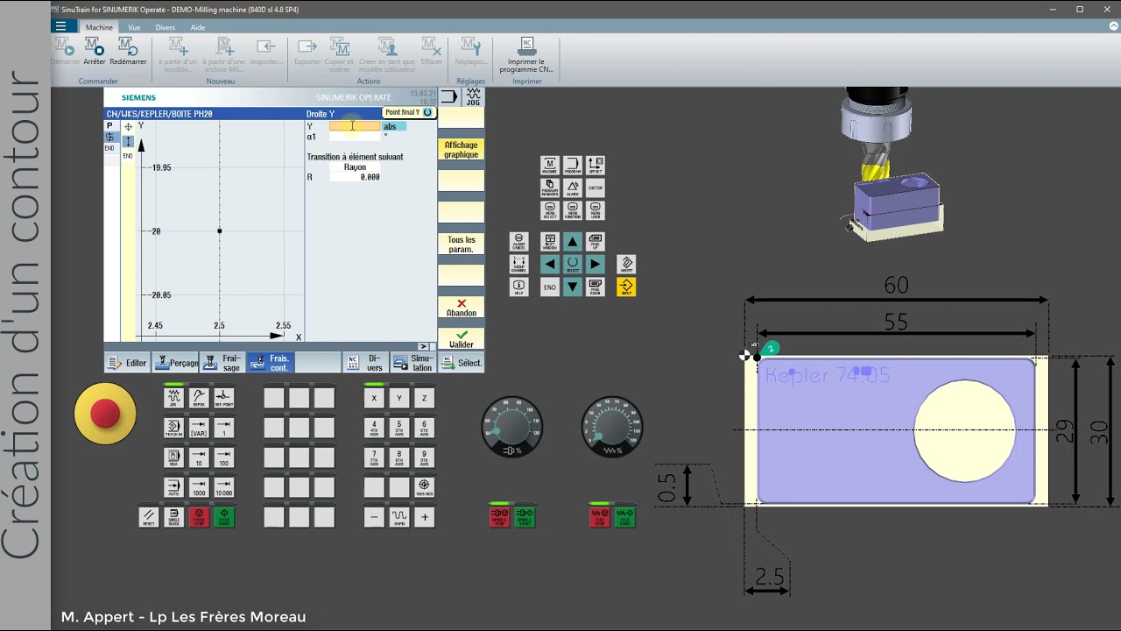Screen dimensions: 1121x631
Task: Click the PAGE UP key
Action: pos(596,241)
